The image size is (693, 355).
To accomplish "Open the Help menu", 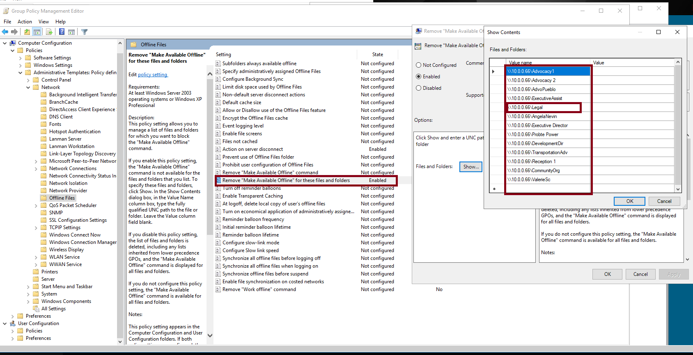I will point(60,22).
